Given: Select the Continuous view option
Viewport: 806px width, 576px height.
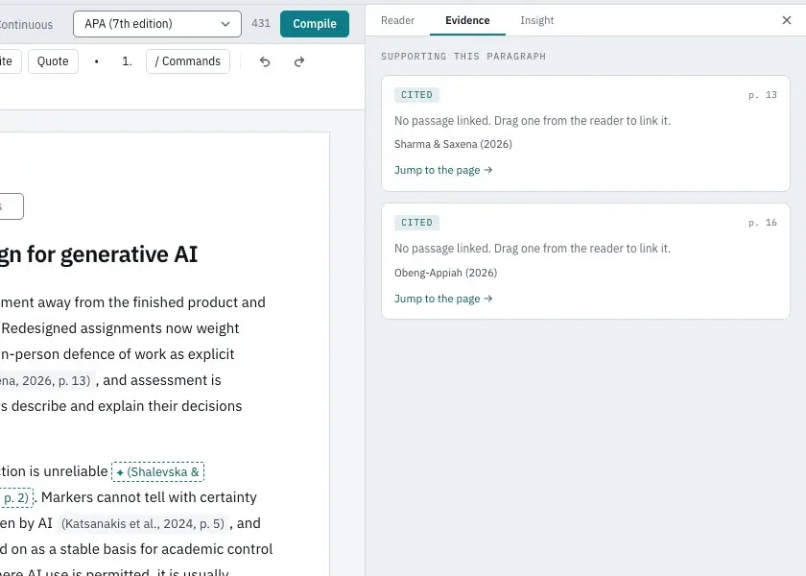Looking at the screenshot, I should coord(26,25).
